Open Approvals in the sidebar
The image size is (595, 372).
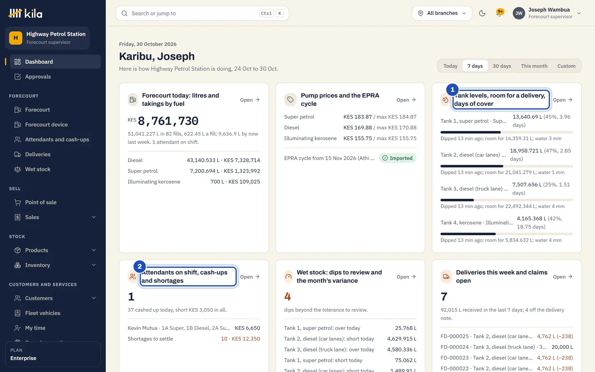(55, 76)
